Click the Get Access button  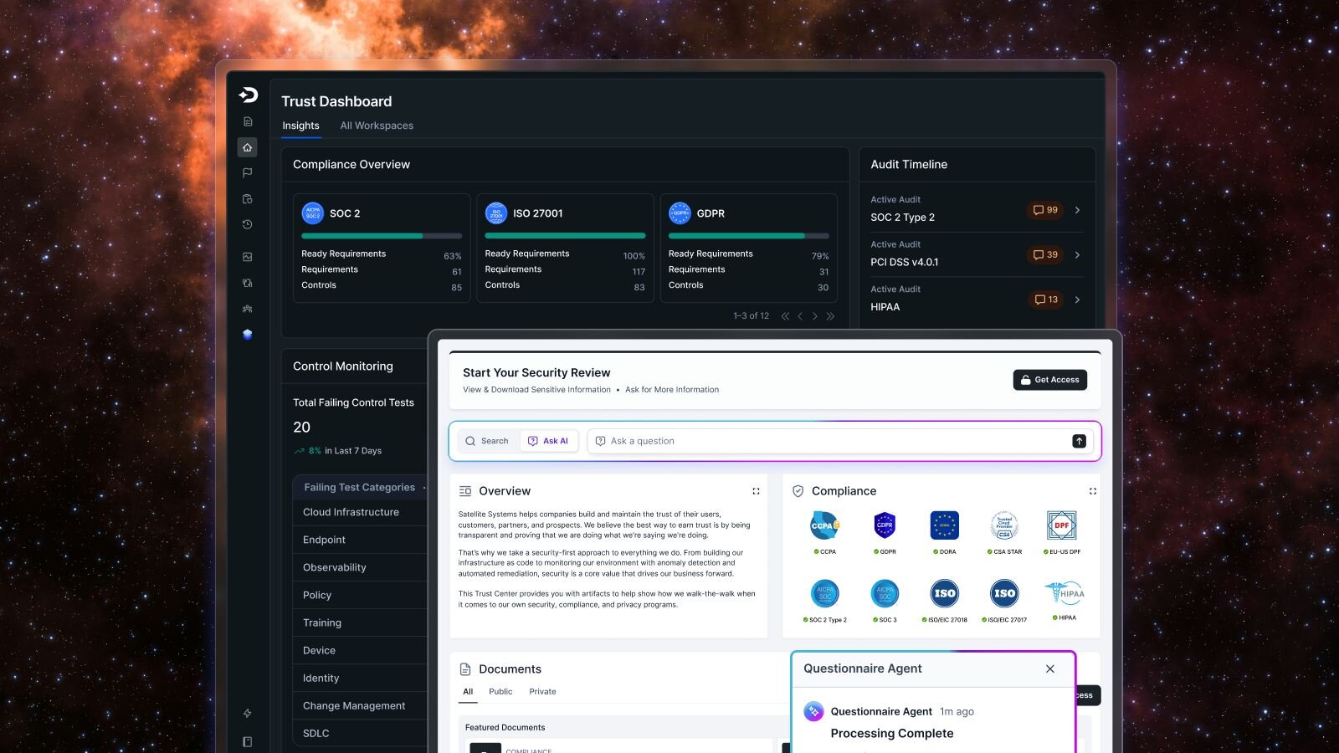pyautogui.click(x=1050, y=380)
